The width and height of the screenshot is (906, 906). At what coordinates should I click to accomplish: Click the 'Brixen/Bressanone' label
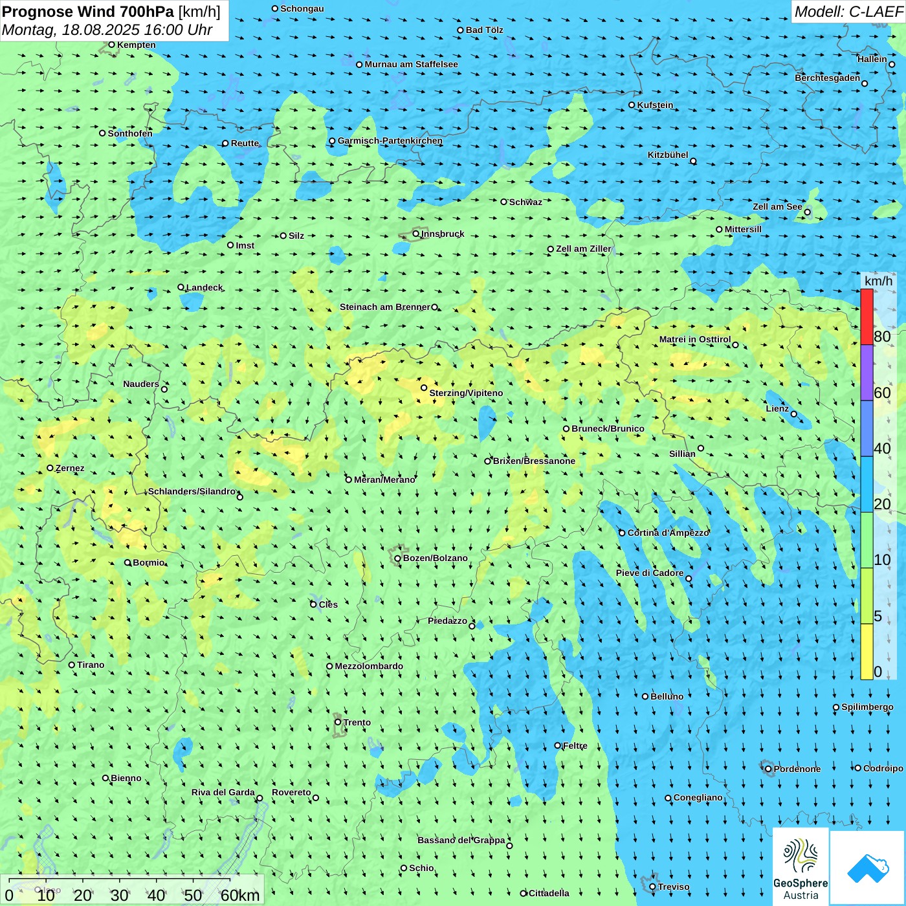point(535,461)
